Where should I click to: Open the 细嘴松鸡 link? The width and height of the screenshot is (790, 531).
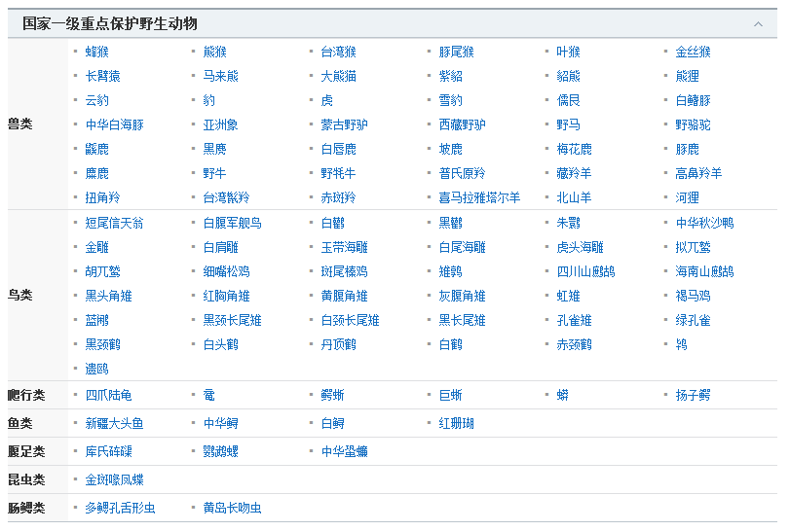tap(227, 271)
